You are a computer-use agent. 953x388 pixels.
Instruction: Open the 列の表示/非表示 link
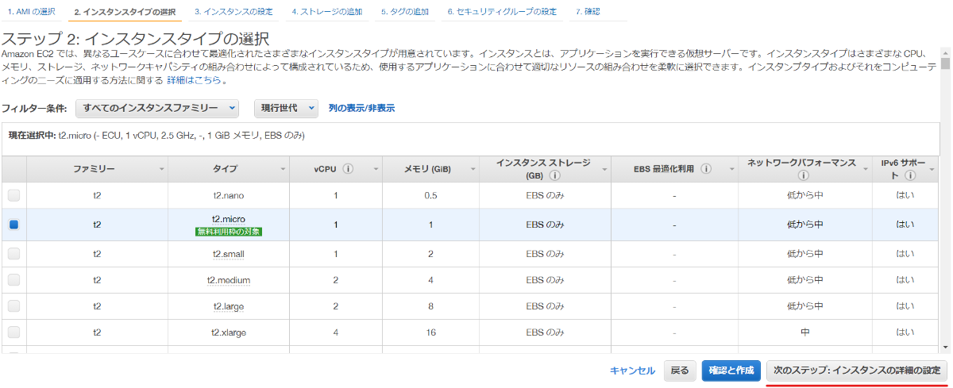[361, 108]
